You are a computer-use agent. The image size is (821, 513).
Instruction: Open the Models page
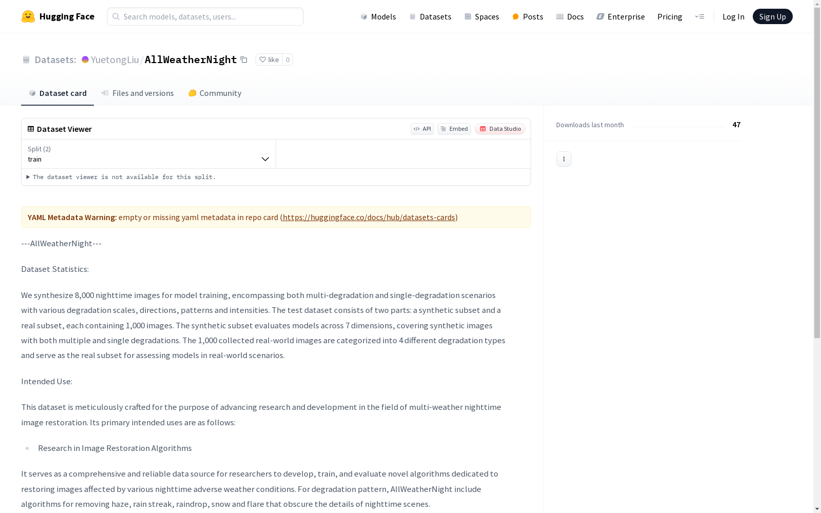[378, 16]
